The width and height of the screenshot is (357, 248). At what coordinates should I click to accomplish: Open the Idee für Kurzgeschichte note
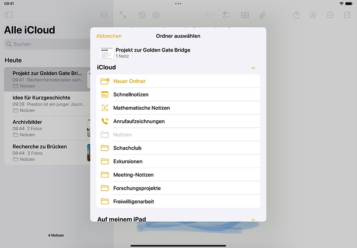47,104
